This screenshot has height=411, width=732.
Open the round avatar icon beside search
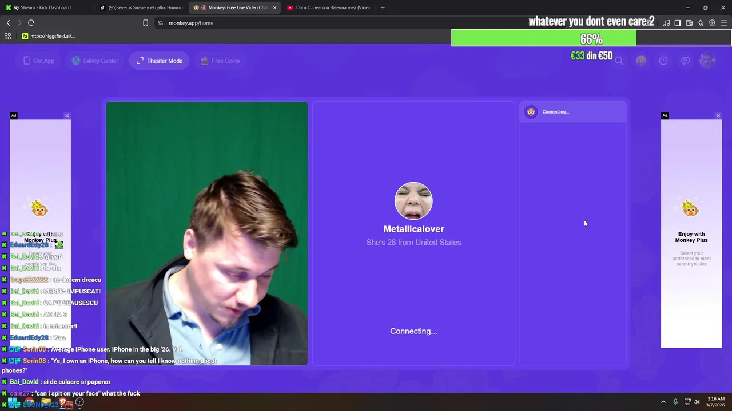point(641,61)
